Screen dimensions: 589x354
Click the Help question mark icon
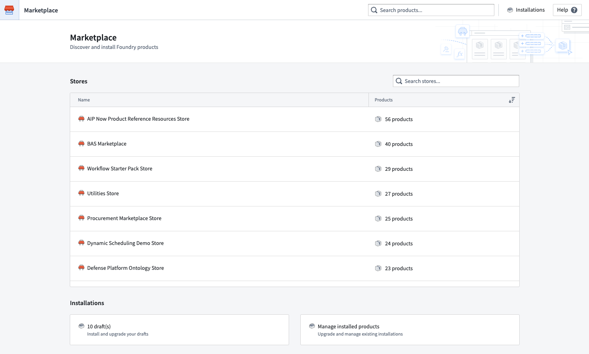click(x=574, y=10)
